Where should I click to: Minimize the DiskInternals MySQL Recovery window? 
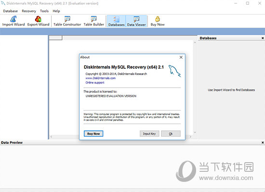(x=236, y=3)
